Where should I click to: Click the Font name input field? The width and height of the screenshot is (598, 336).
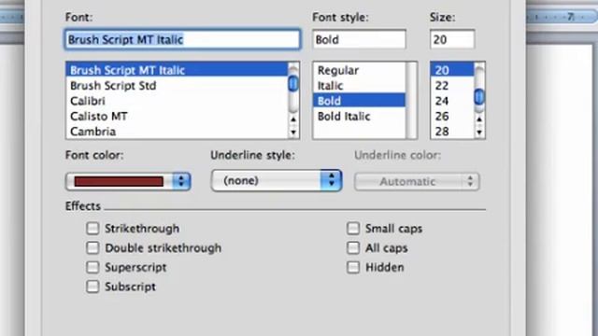[183, 39]
